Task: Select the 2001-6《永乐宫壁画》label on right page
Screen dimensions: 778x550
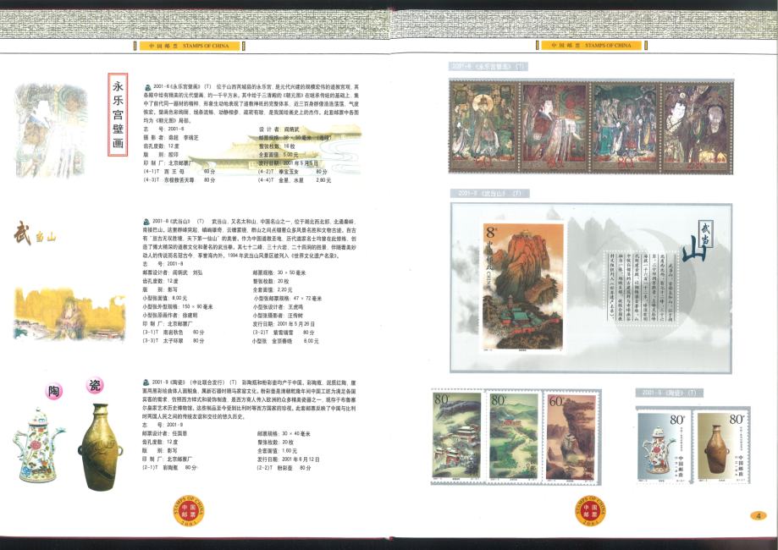Action: click(x=488, y=66)
